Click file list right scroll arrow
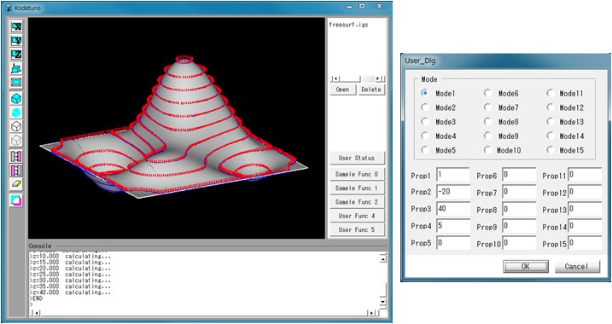 377,78
